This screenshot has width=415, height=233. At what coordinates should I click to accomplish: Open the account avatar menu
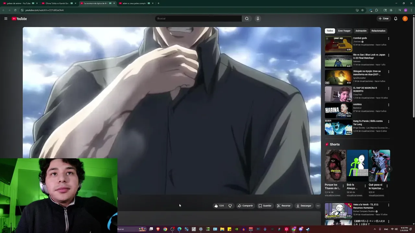(x=405, y=19)
